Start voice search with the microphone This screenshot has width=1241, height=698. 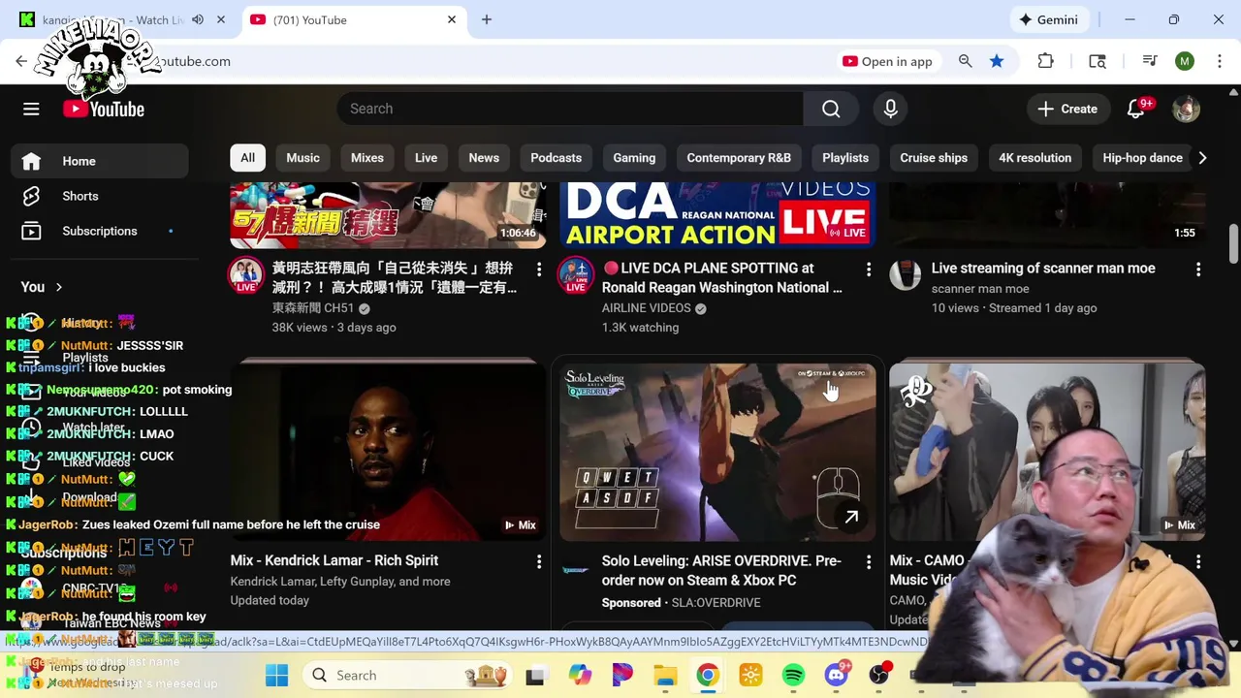pyautogui.click(x=890, y=109)
